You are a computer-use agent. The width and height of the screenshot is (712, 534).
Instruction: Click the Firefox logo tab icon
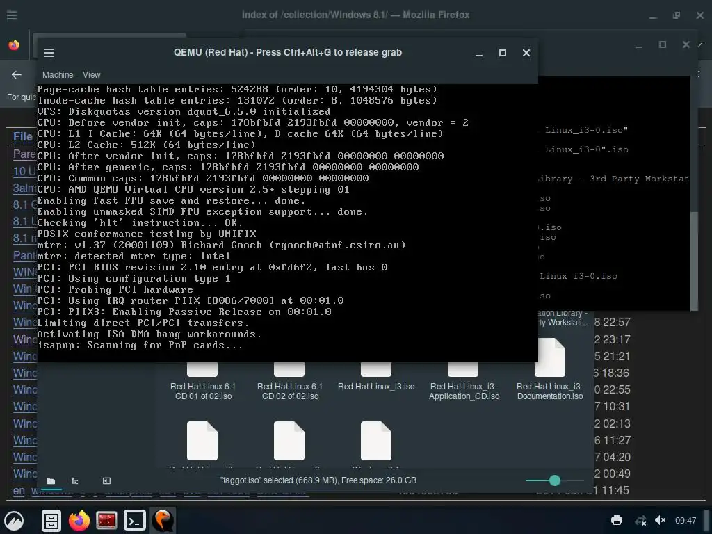click(x=14, y=45)
